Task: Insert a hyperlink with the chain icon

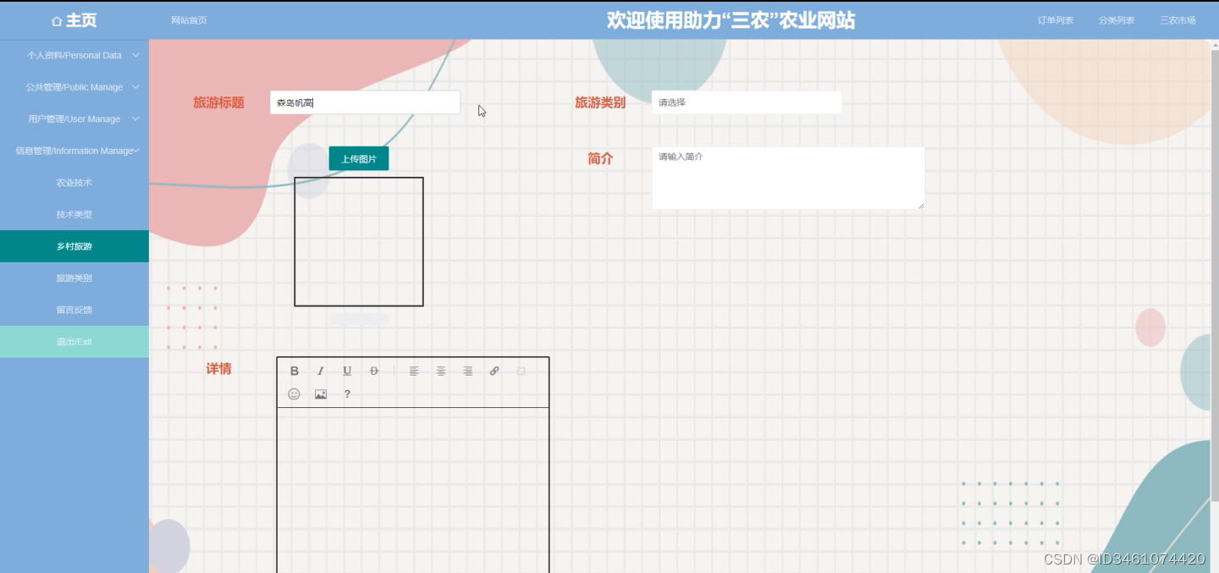Action: tap(494, 371)
